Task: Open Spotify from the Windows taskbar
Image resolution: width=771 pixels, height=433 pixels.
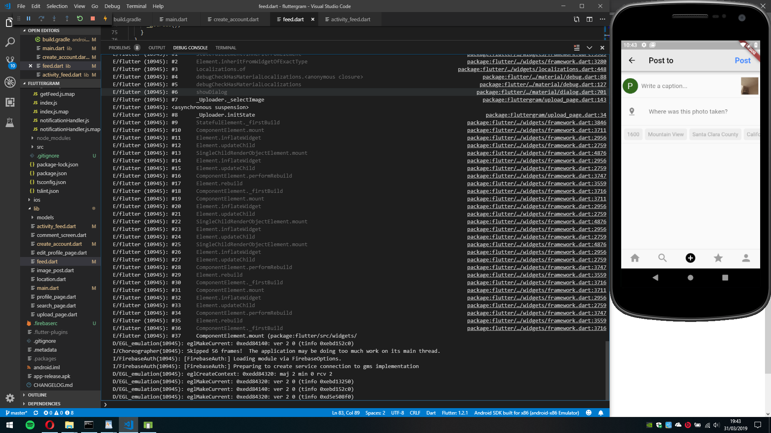Action: (30, 425)
